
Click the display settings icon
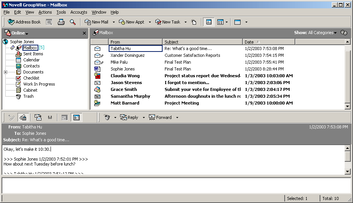click(220, 22)
